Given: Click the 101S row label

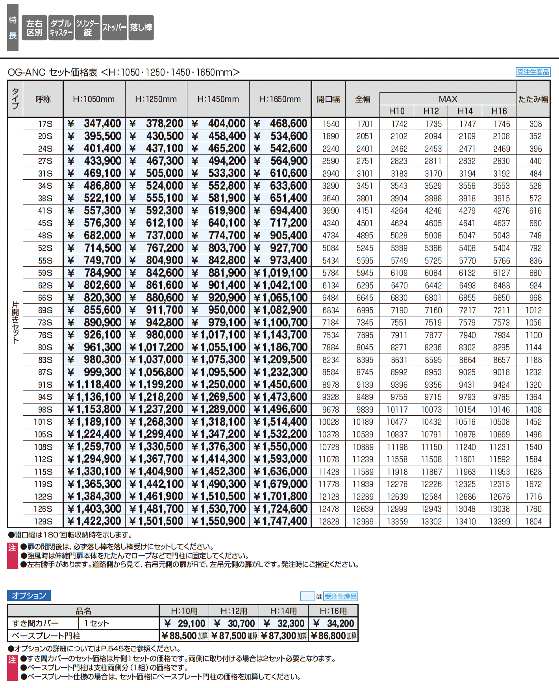Looking at the screenshot, I should tap(43, 422).
